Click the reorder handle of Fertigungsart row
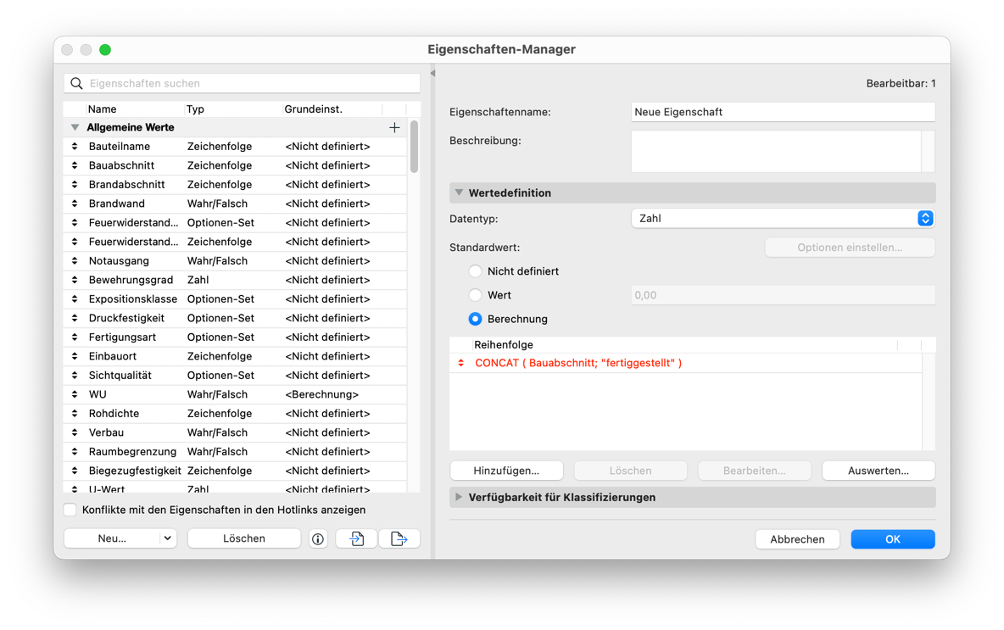 coord(75,337)
